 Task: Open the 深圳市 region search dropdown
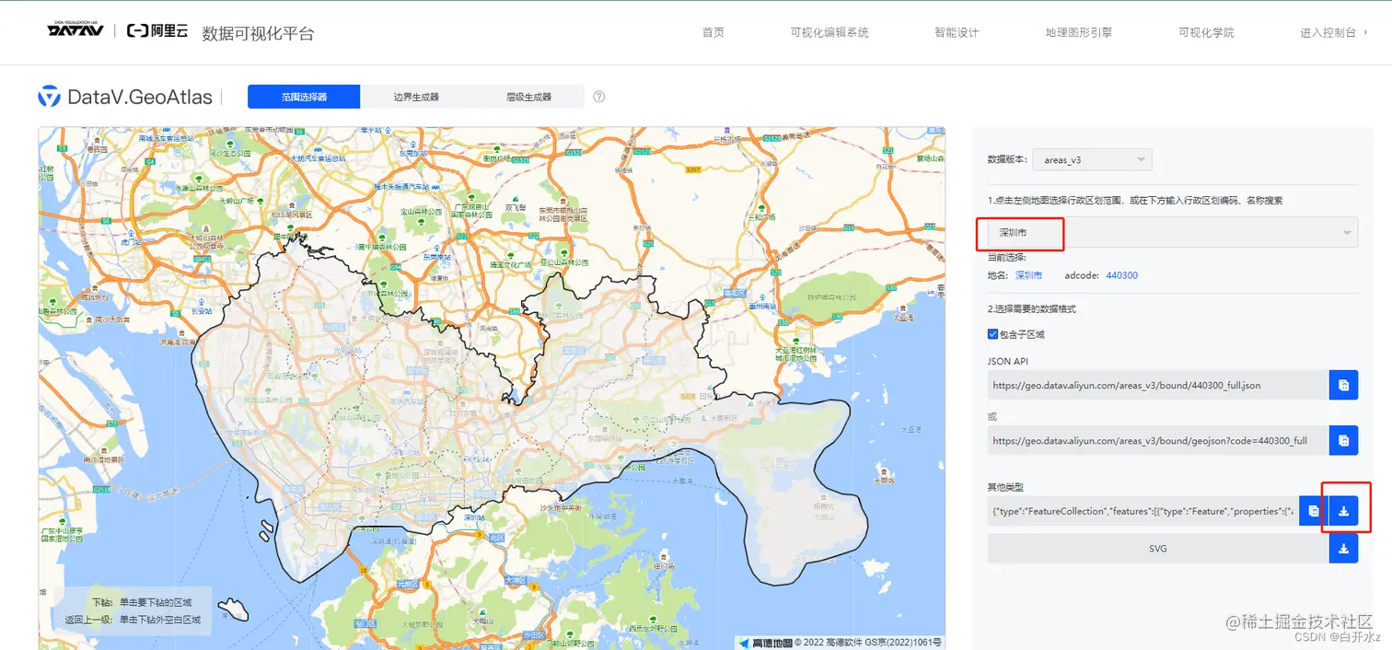pyautogui.click(x=1173, y=232)
